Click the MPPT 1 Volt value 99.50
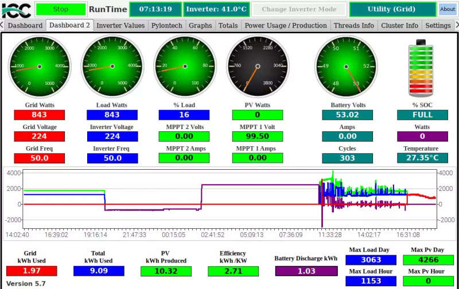Image resolution: width=459 pixels, height=289 pixels. pyautogui.click(x=258, y=136)
